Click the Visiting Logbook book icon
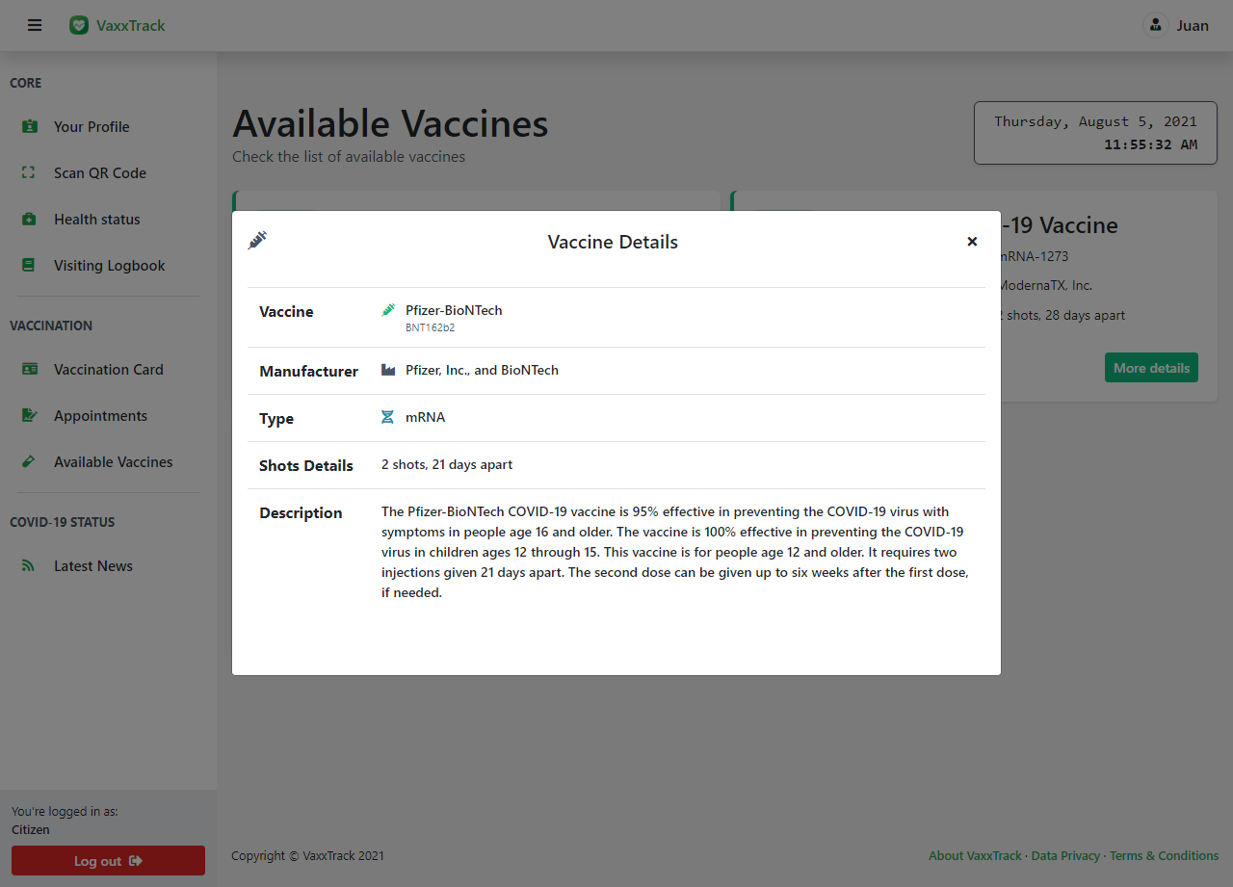1233x887 pixels. pyautogui.click(x=29, y=265)
